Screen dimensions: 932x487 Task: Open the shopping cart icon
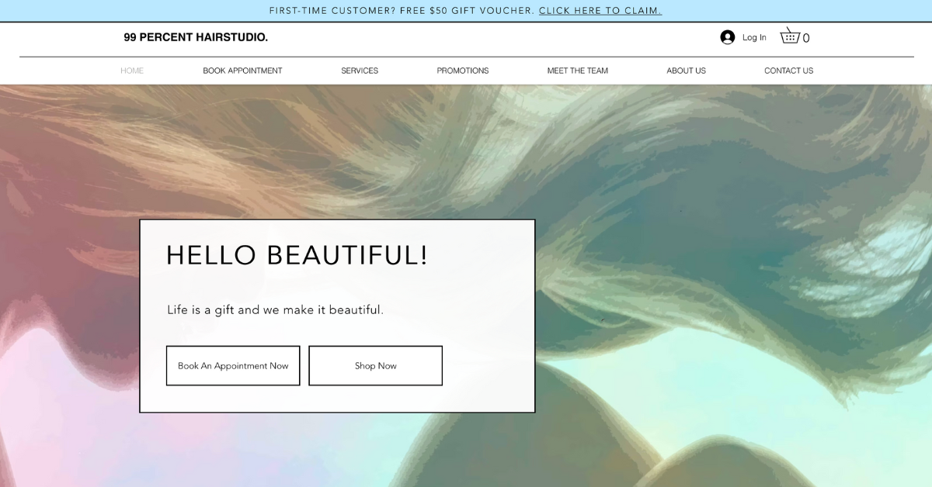pyautogui.click(x=790, y=36)
